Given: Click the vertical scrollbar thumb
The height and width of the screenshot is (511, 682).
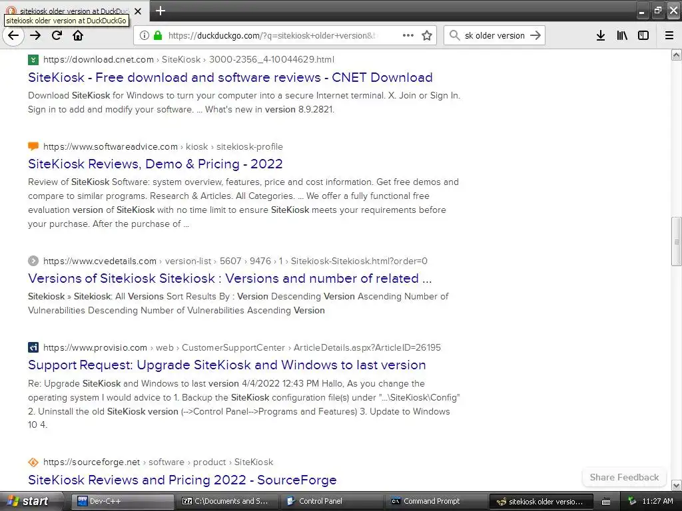Looking at the screenshot, I should pos(677,241).
